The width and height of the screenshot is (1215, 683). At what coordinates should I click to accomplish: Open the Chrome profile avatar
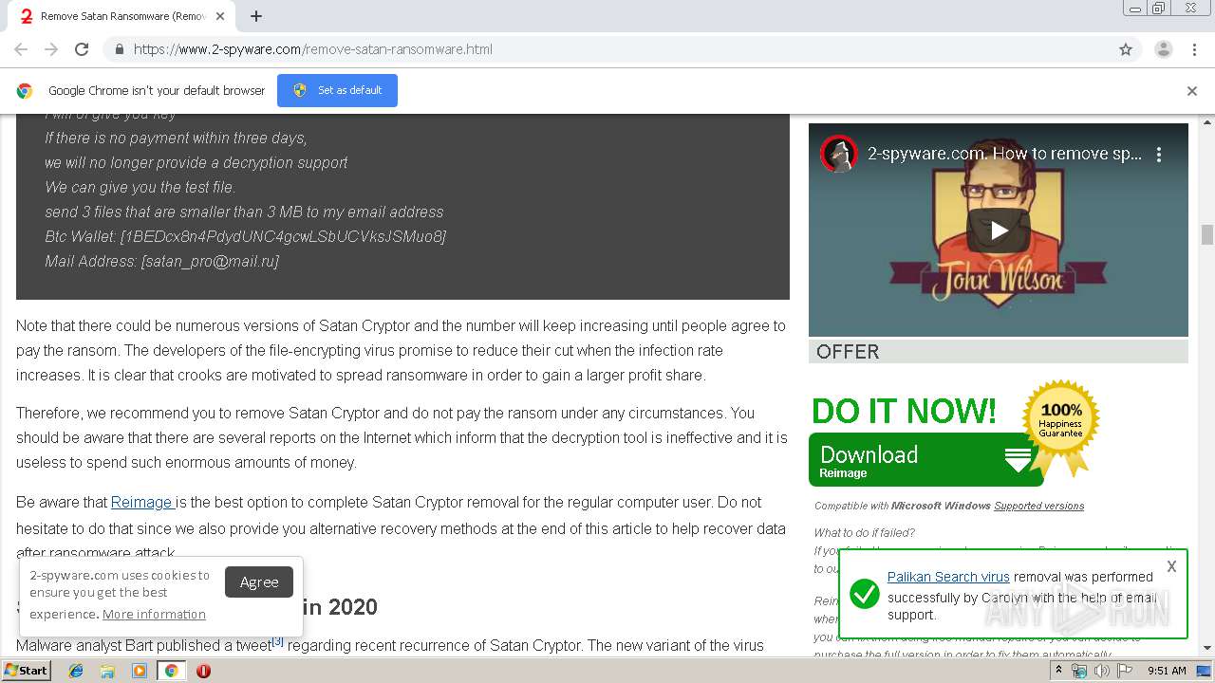(x=1164, y=49)
